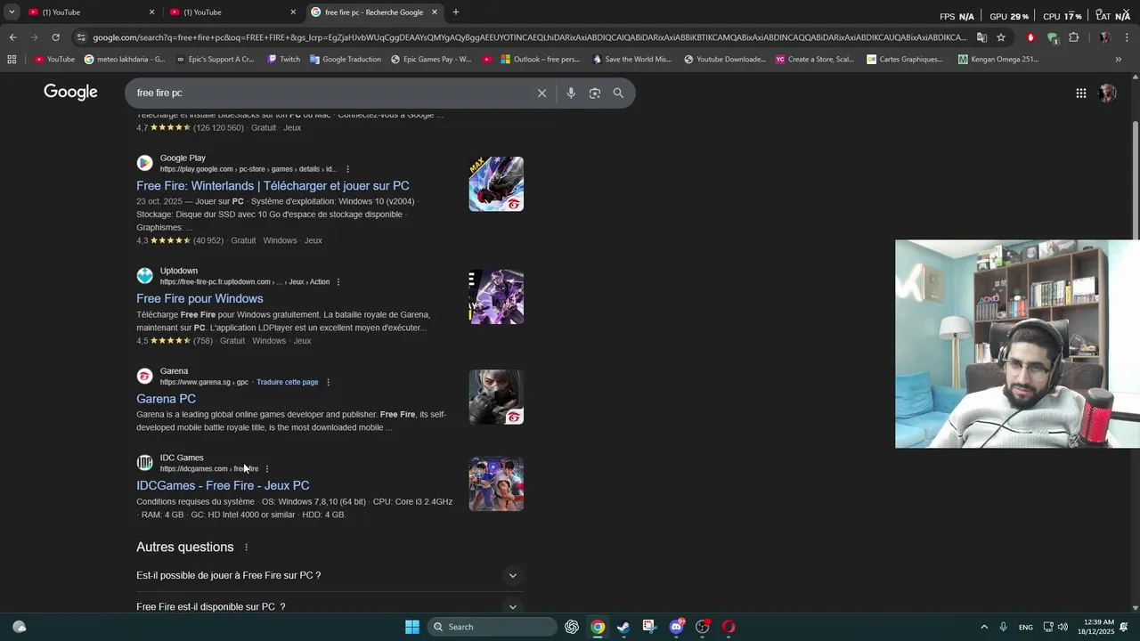This screenshot has width=1140, height=641.
Task: Click the Garena favicon
Action: 144,376
